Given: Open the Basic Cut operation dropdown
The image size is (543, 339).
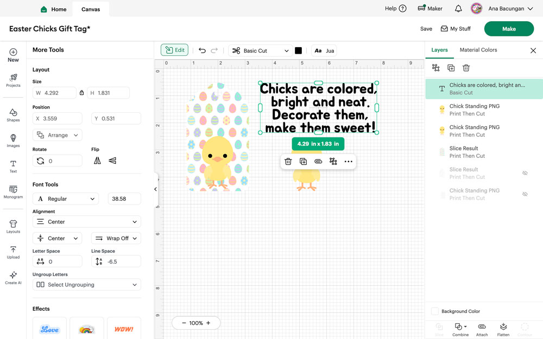Looking at the screenshot, I should (x=261, y=50).
